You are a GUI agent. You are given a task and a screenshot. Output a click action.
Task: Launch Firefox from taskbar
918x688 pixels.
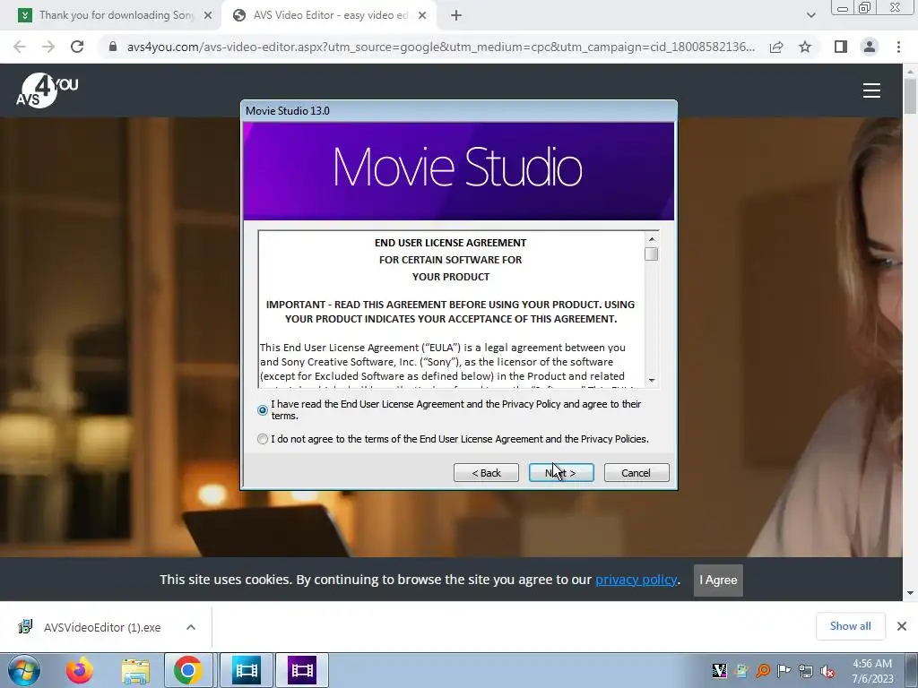[x=79, y=670]
